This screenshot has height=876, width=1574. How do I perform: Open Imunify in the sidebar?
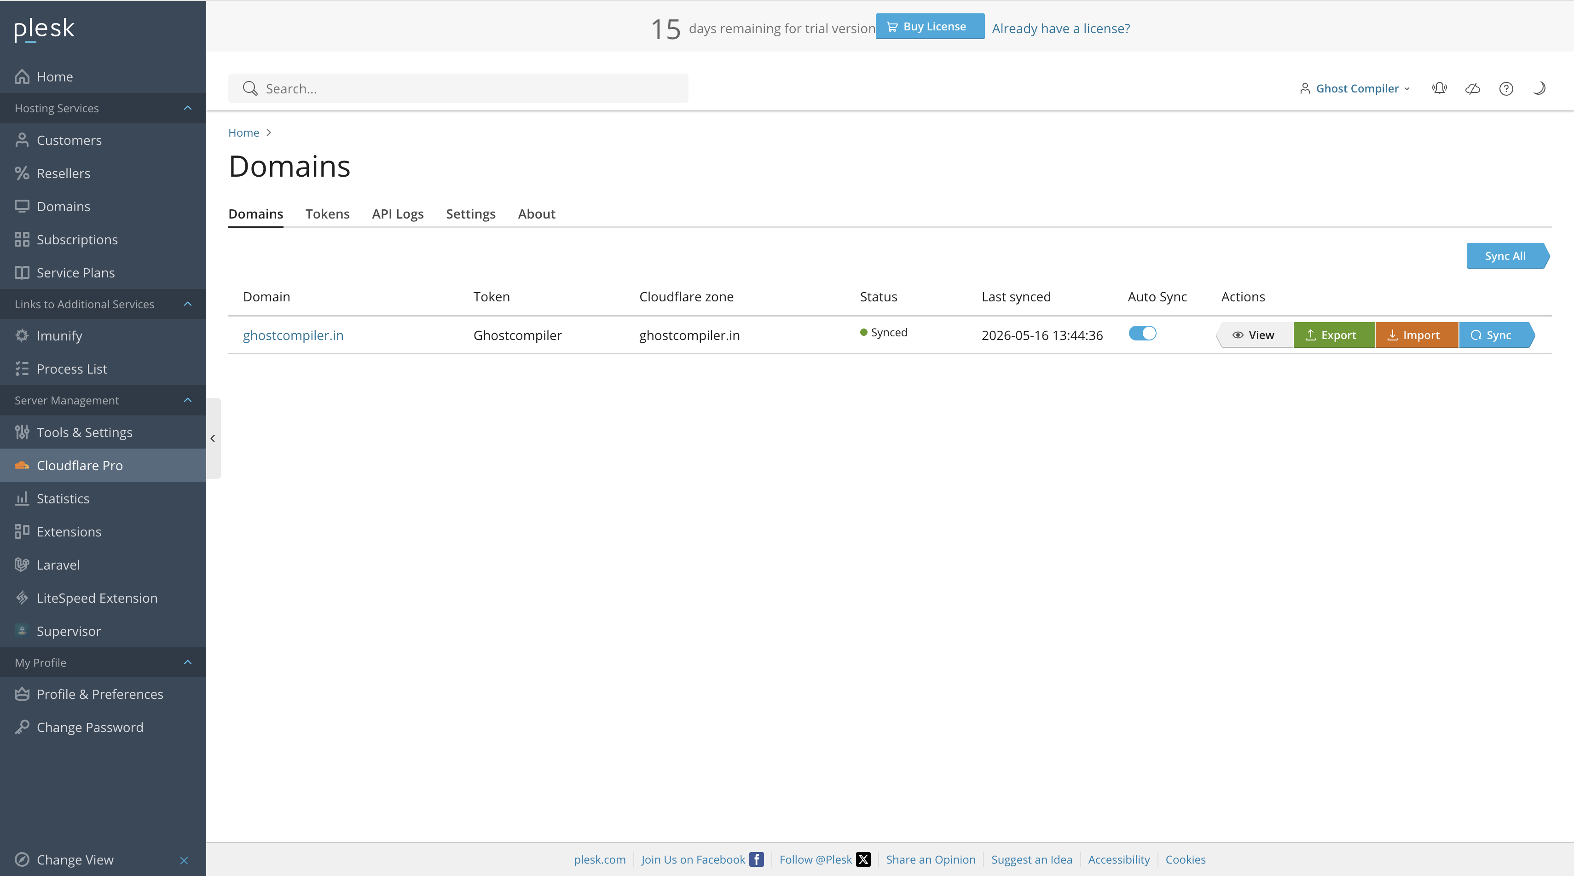(103, 335)
